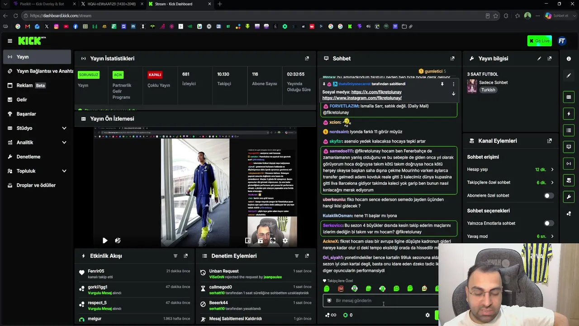Pop out the Sohbet chat panel

click(452, 58)
